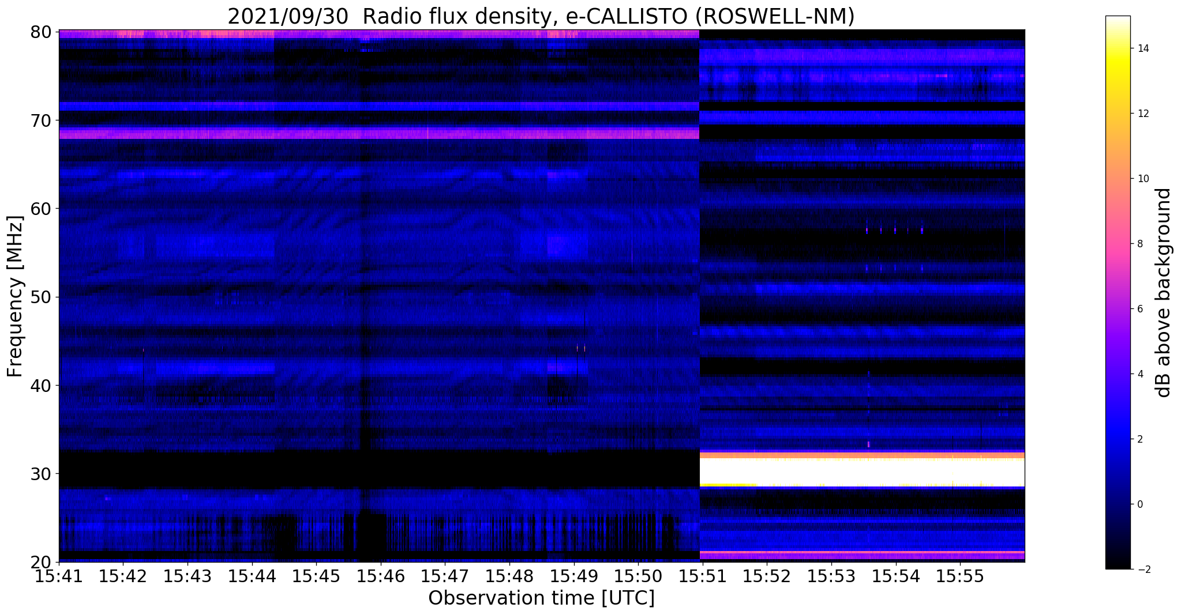Click the 15:53 time tick label
Image resolution: width=1181 pixels, height=615 pixels.
click(831, 576)
